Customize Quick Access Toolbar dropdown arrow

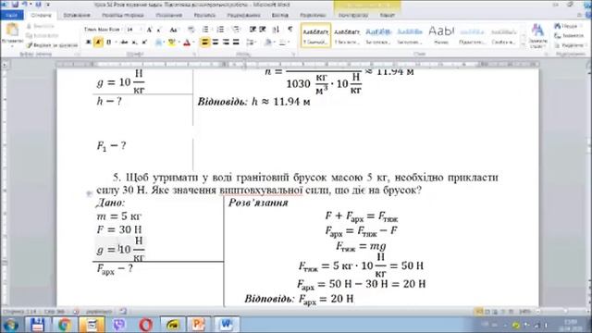click(x=48, y=5)
